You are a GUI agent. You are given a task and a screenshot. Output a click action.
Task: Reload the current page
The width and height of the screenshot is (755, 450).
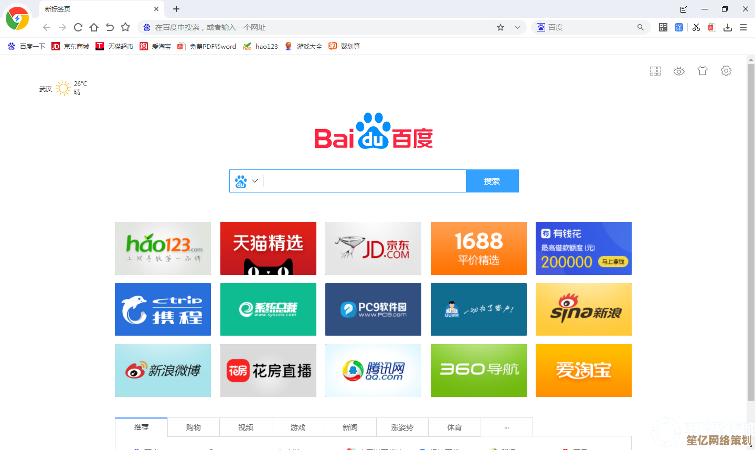coord(78,27)
